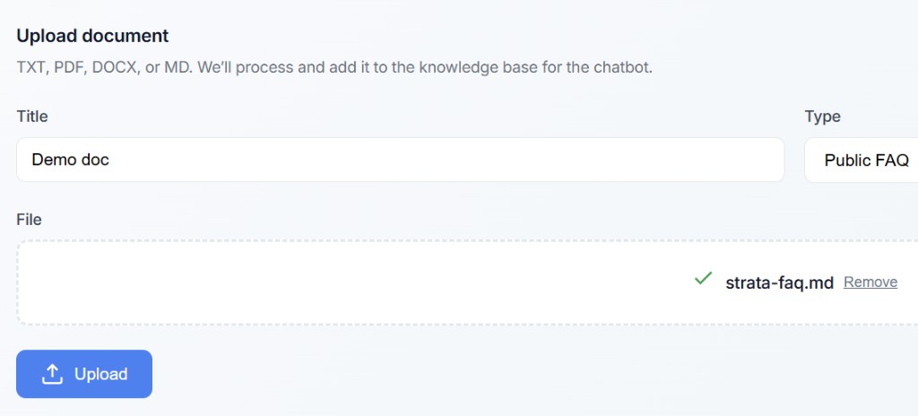Click the File section label
The image size is (918, 416).
point(30,220)
